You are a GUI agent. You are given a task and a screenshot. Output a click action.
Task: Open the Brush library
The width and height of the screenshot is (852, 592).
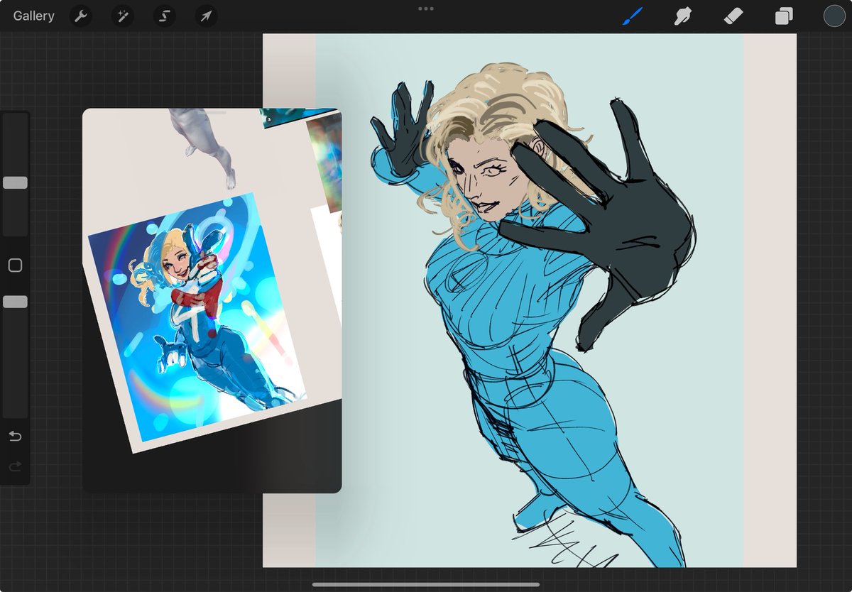point(632,16)
